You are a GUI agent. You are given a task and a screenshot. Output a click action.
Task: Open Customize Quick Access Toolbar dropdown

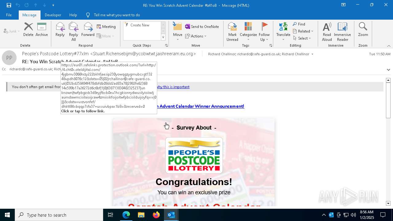point(53,5)
